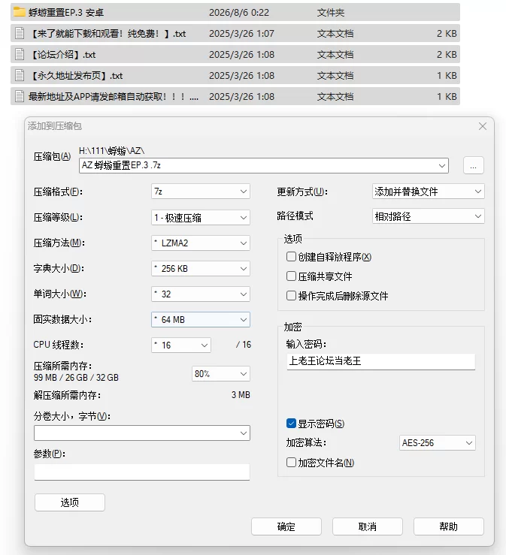The height and width of the screenshot is (555, 506).
Task: Enable 创建自释放程序 checkbox
Action: click(x=291, y=257)
